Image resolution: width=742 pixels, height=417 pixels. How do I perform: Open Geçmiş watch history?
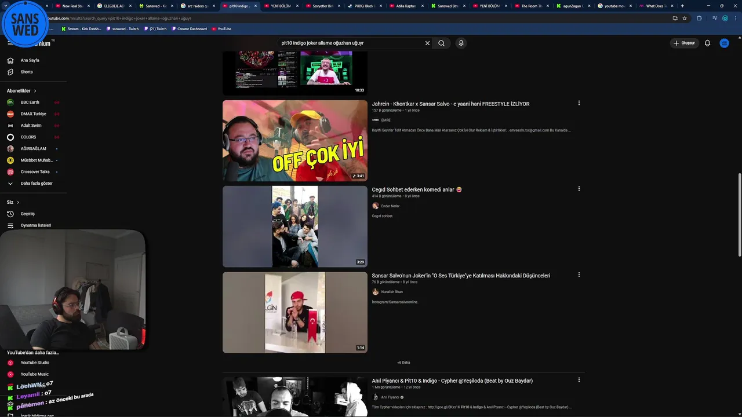pos(33,214)
